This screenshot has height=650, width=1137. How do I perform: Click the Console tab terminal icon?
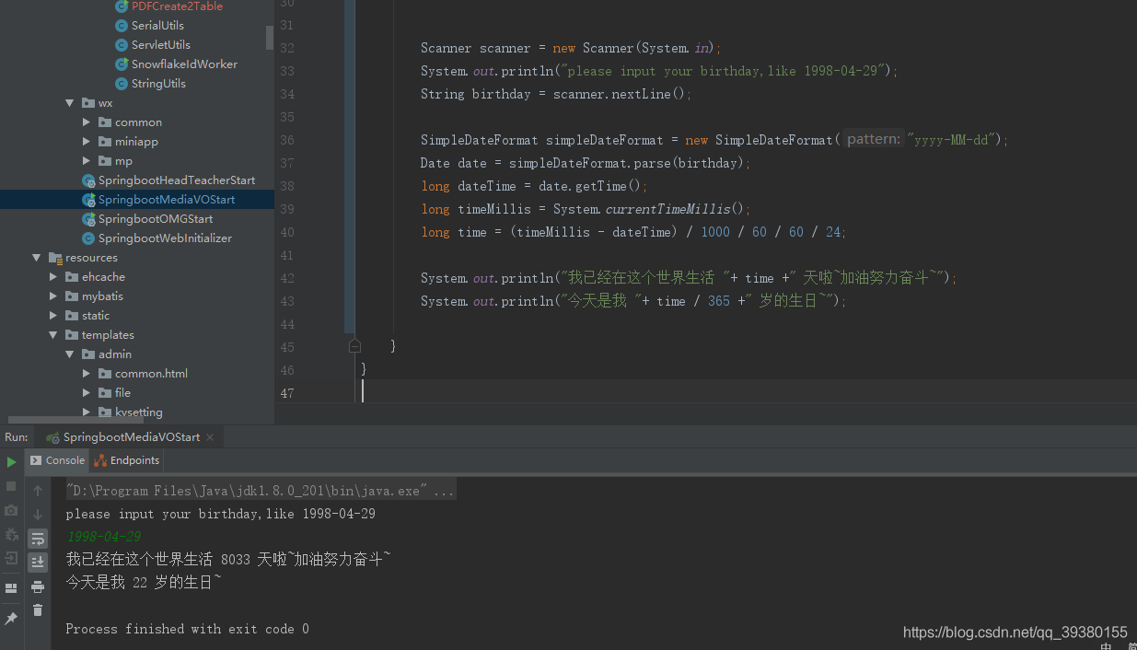click(36, 460)
